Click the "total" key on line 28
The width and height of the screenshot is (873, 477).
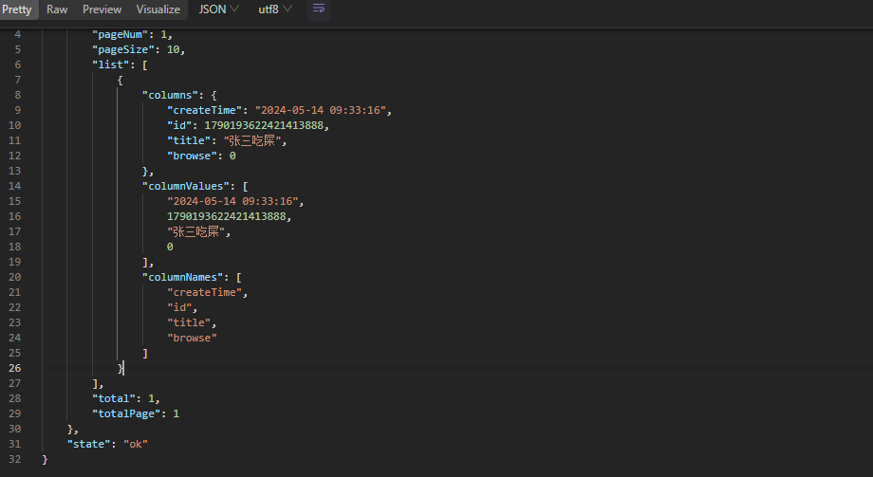pyautogui.click(x=114, y=398)
